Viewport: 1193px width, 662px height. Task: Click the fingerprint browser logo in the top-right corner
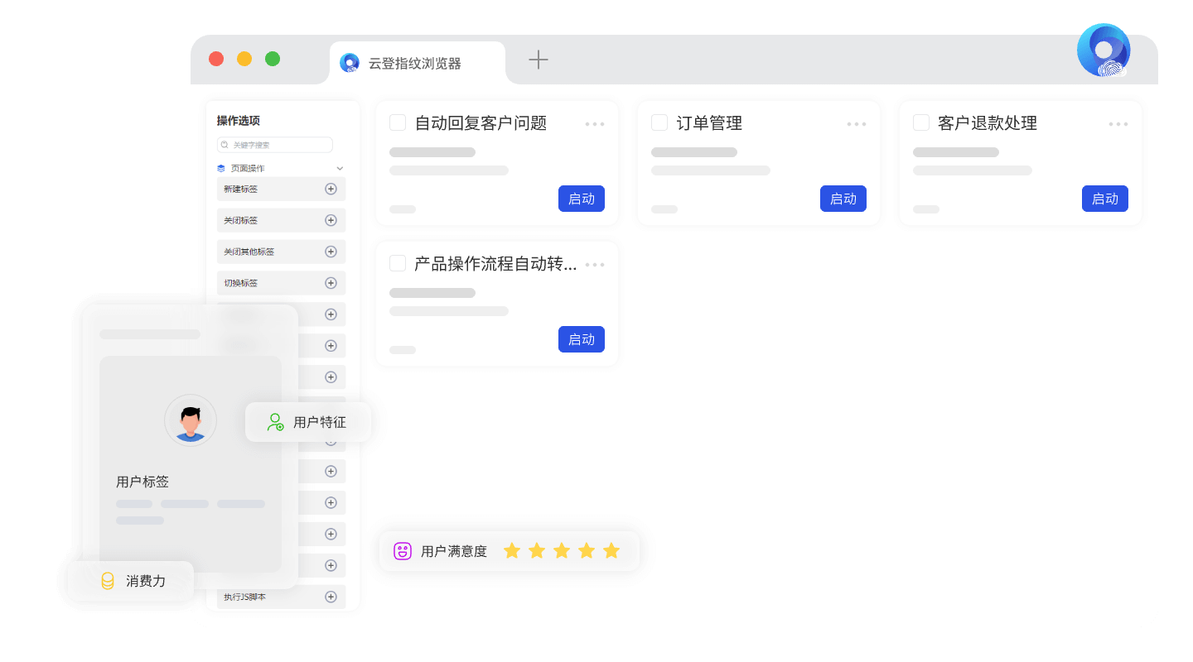pyautogui.click(x=1104, y=50)
